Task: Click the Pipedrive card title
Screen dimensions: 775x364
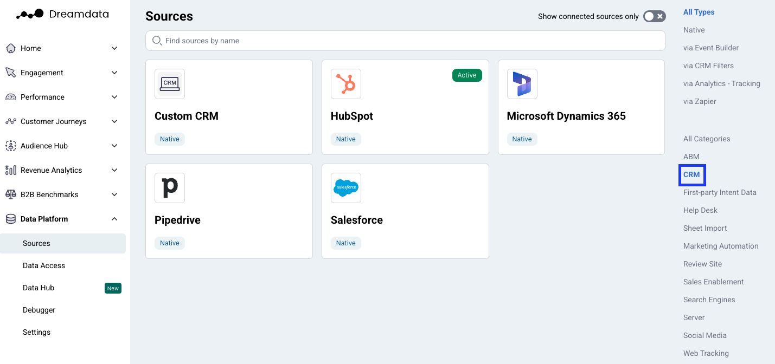Action: pyautogui.click(x=177, y=220)
